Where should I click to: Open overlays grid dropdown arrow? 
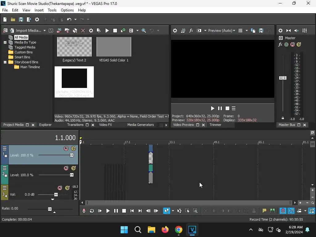tap(247, 31)
